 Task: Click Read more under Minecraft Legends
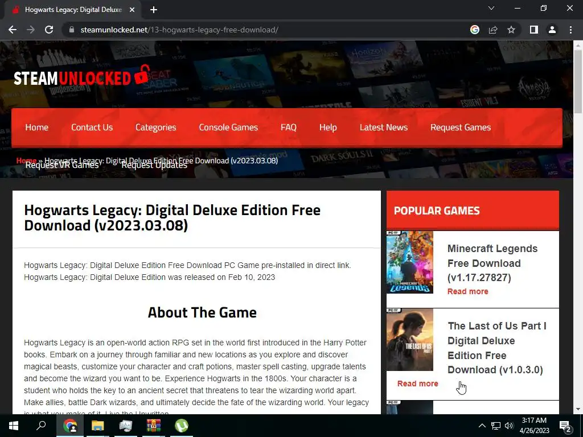(468, 291)
